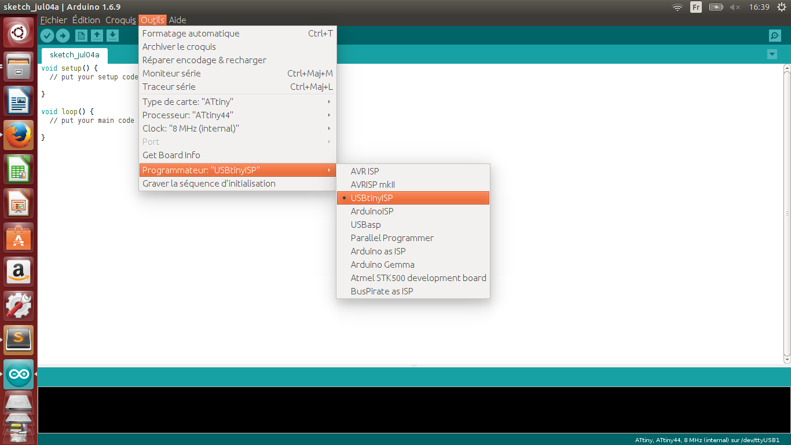Open the battery indicator
This screenshot has height=445, width=791.
[x=716, y=7]
